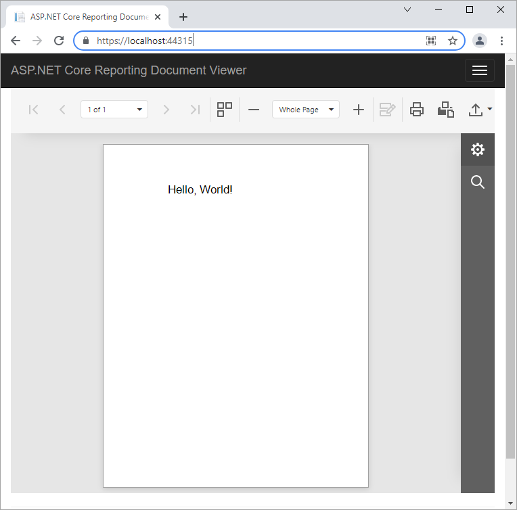Toggle multipage view mode

coord(225,110)
